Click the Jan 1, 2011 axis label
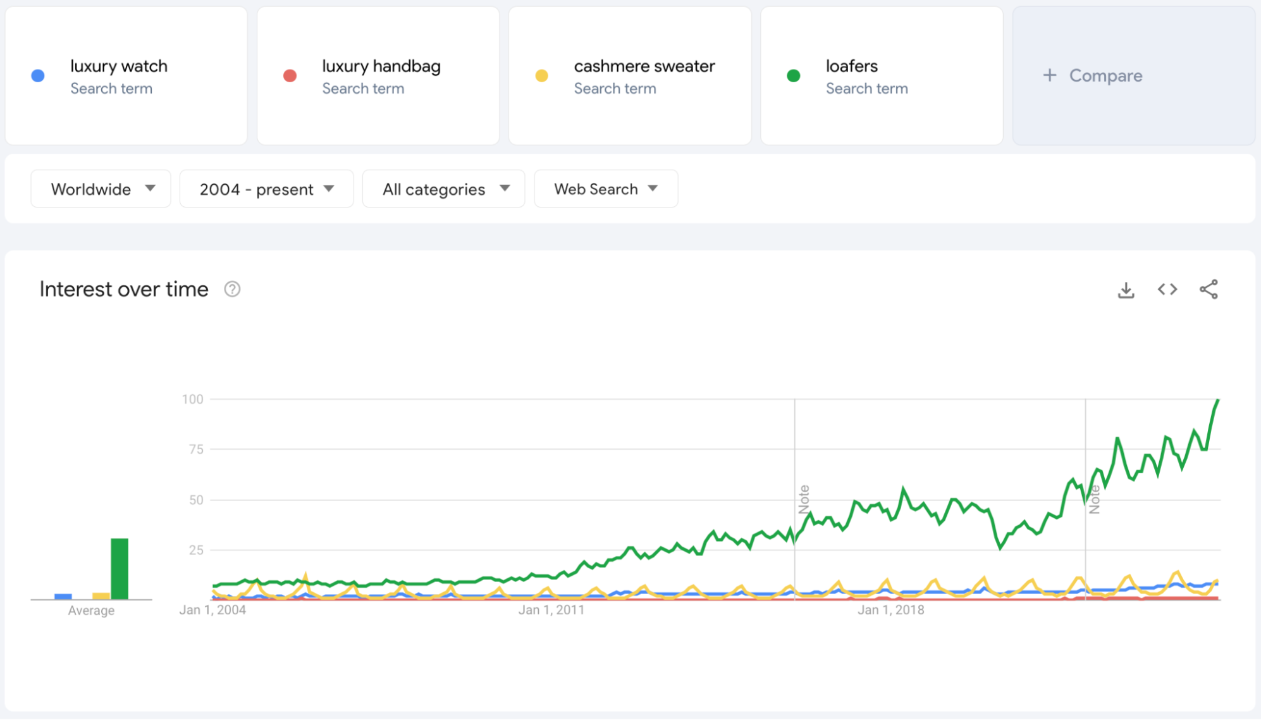This screenshot has width=1261, height=720. click(x=551, y=610)
